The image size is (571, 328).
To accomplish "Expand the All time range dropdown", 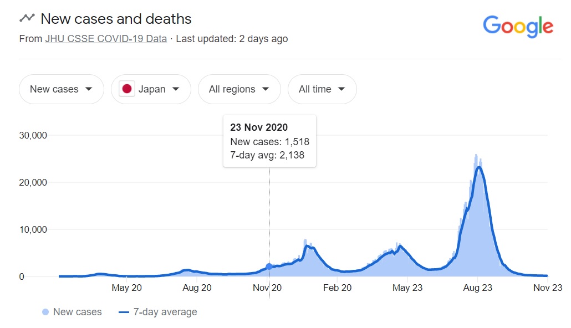I will pyautogui.click(x=322, y=89).
